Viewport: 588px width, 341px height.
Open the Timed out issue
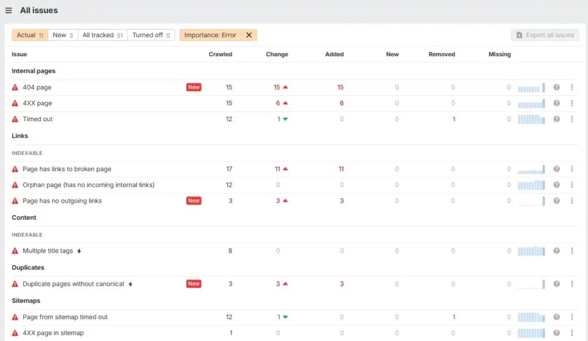[37, 119]
